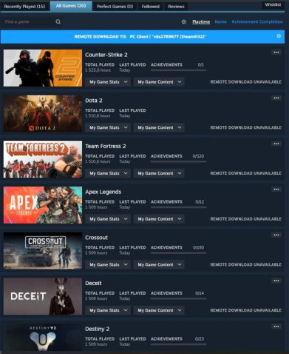Viewport: 289px width, 354px height.
Task: Sort games by Name
Action: [220, 21]
